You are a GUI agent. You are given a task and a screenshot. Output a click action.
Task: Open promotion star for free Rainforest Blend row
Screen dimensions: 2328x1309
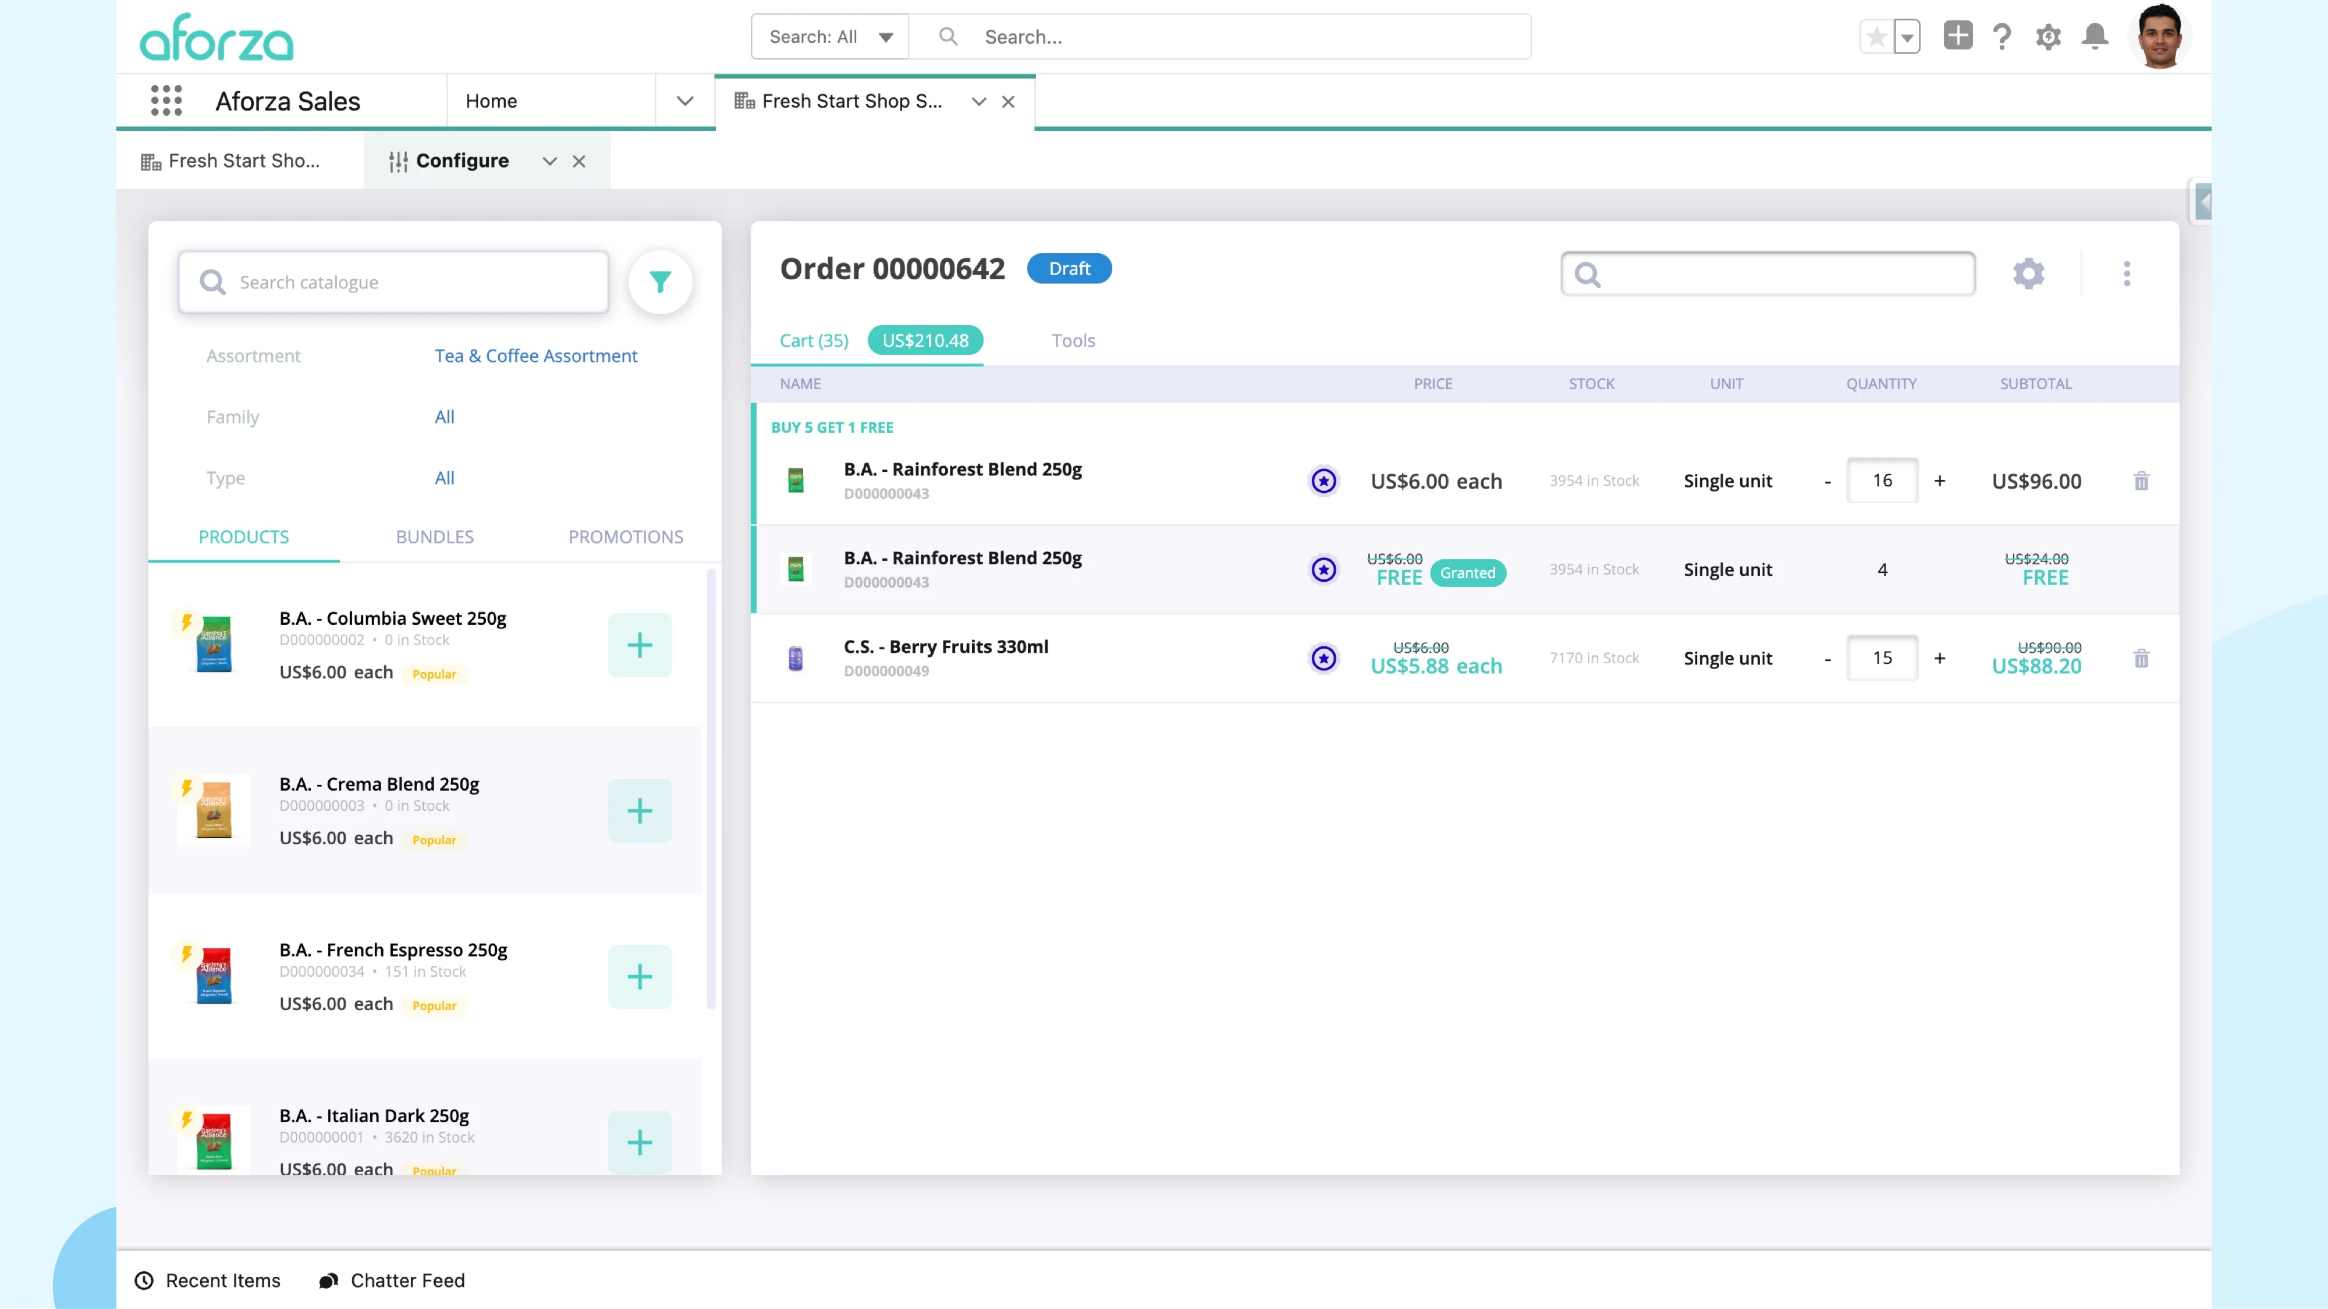(1324, 569)
